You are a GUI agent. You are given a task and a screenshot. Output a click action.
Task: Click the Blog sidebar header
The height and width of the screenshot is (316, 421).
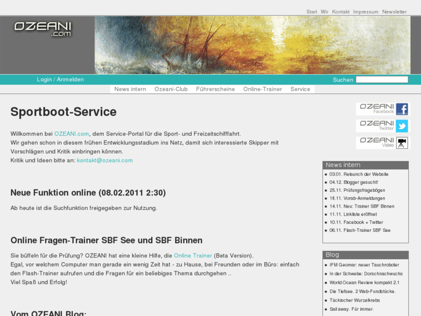365,255
